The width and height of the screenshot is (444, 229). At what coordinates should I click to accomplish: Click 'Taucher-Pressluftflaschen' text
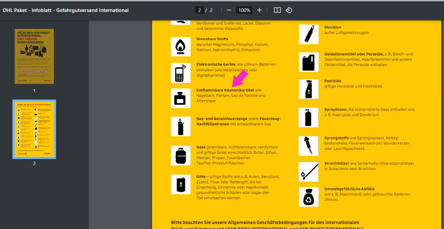[220, 163]
